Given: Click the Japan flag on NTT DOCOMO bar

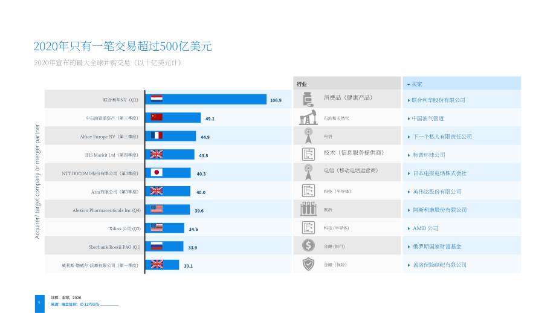Looking at the screenshot, I should (157, 173).
